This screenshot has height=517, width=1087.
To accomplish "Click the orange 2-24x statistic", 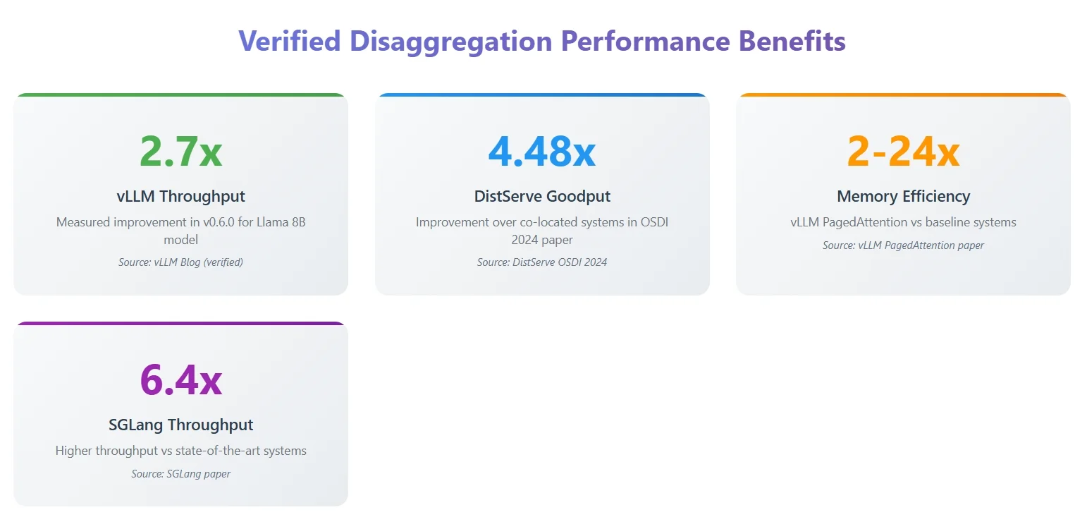I will (903, 150).
